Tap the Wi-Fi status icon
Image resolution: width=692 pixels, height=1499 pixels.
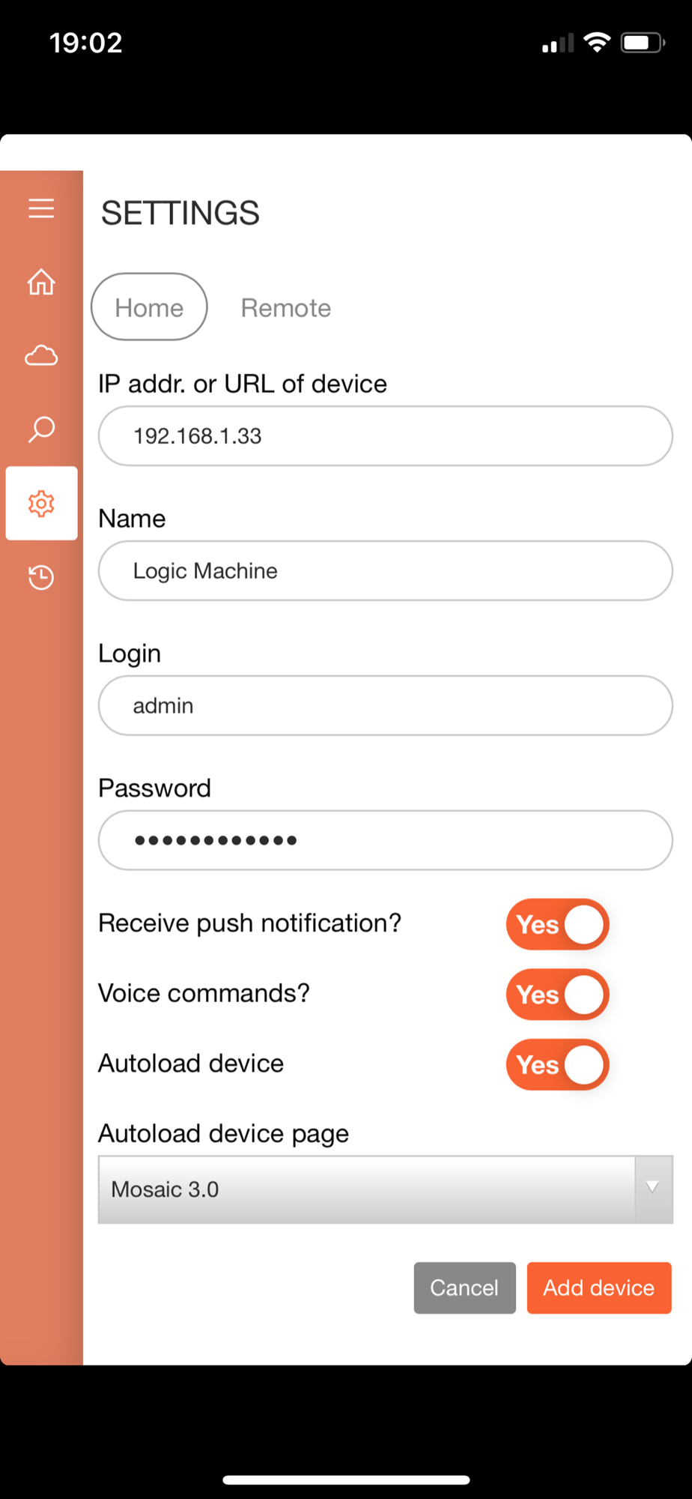(597, 43)
